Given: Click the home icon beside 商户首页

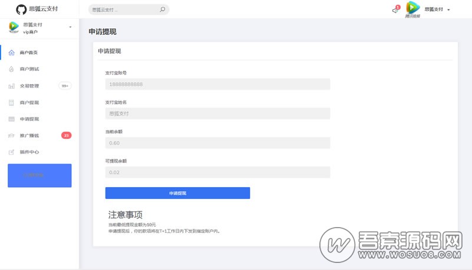Looking at the screenshot, I should [x=11, y=52].
